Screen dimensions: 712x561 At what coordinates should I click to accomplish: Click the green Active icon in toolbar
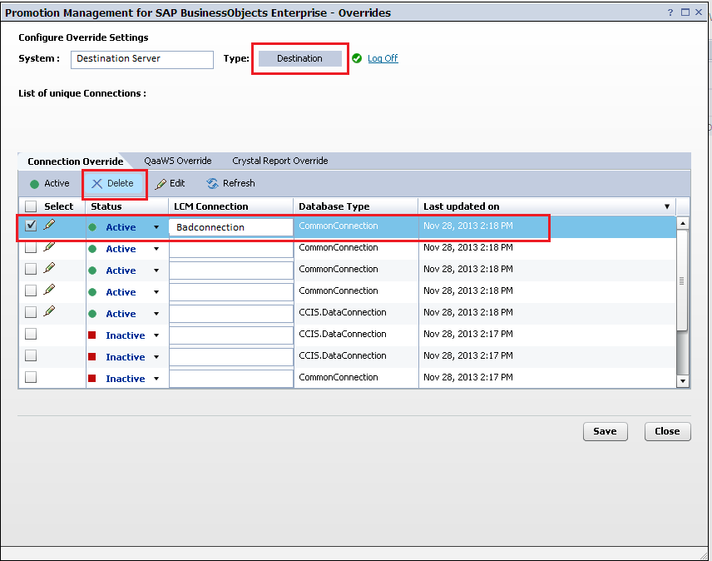click(34, 184)
